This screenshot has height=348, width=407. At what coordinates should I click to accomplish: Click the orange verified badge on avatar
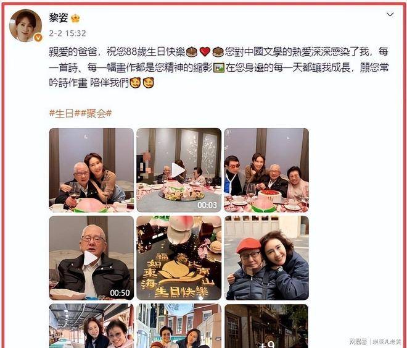tap(38, 38)
